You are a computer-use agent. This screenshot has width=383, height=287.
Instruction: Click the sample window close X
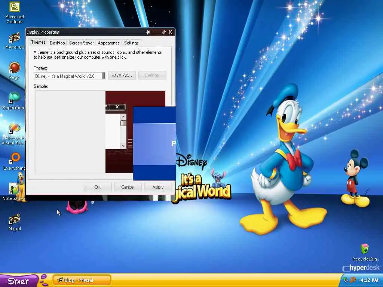(x=117, y=107)
